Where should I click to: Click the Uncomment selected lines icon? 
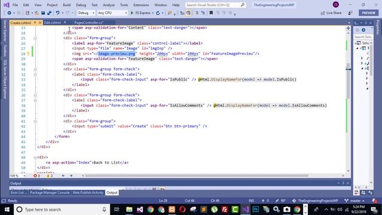tap(203, 13)
